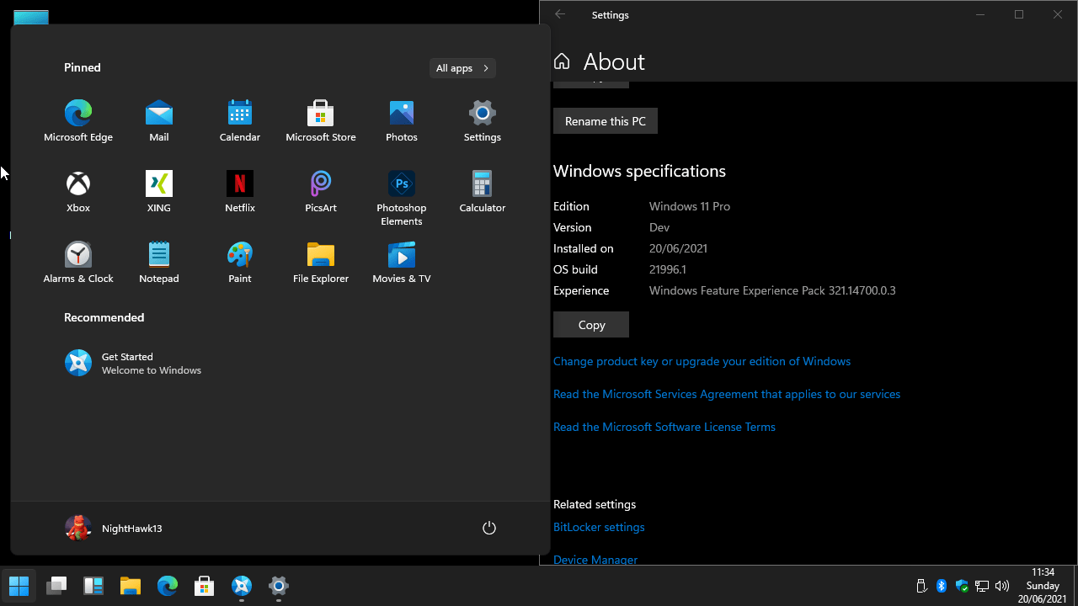Launch the Xbox app
This screenshot has width=1078, height=606.
click(x=78, y=192)
